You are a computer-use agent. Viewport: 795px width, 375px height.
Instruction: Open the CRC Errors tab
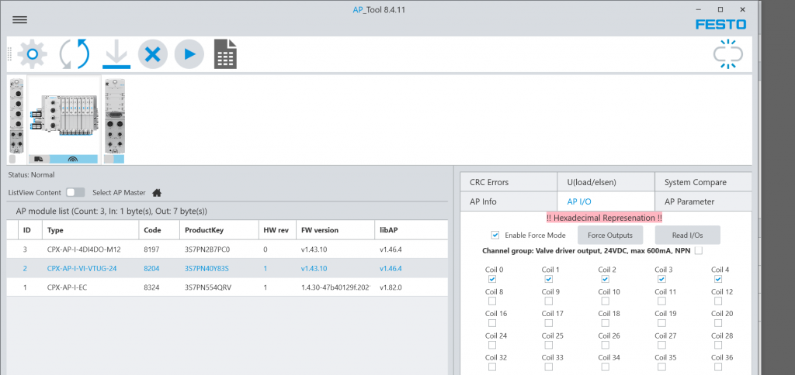[x=508, y=182]
